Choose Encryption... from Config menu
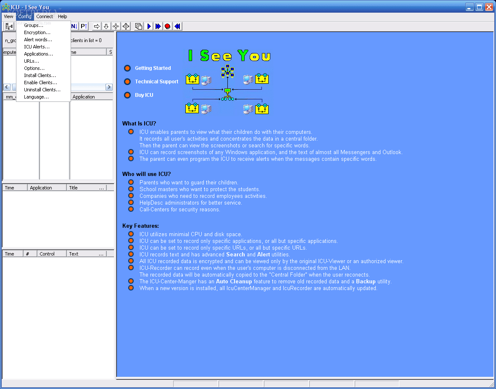The image size is (496, 389). tap(43, 32)
